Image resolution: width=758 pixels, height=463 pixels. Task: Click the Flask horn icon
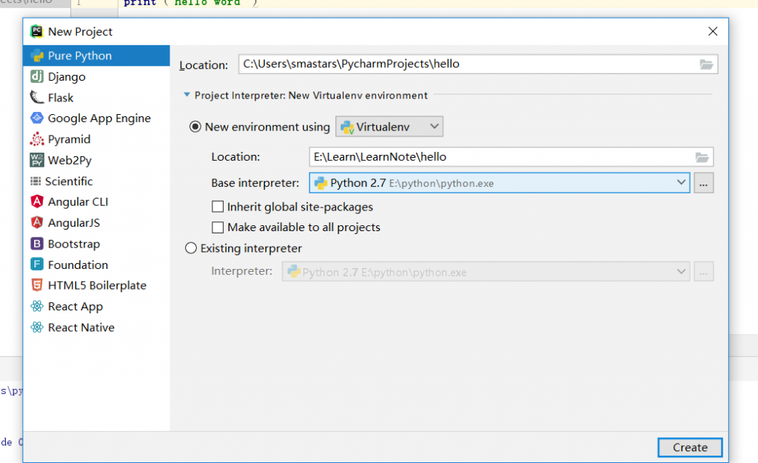pyautogui.click(x=37, y=97)
